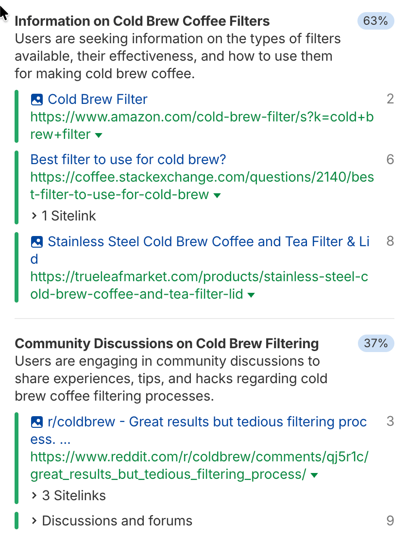Open the Amazon URL dropdown arrow
Screen dimensions: 407x540
[x=99, y=135]
